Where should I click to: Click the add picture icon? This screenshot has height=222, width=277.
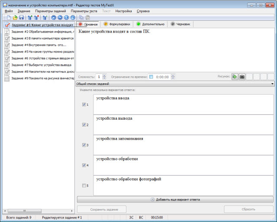coord(235,77)
